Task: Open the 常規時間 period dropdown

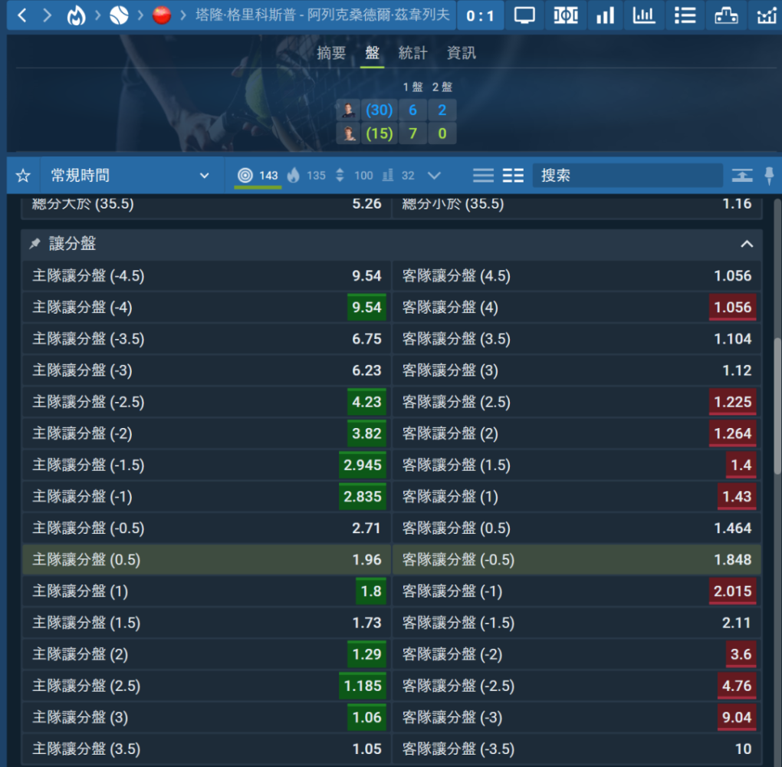Action: coord(129,176)
